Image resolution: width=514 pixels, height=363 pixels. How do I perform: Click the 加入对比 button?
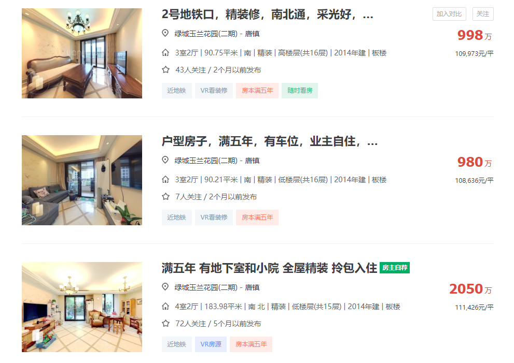[449, 14]
